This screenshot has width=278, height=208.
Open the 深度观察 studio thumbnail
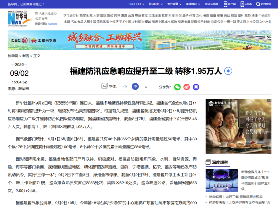click(x=222, y=180)
